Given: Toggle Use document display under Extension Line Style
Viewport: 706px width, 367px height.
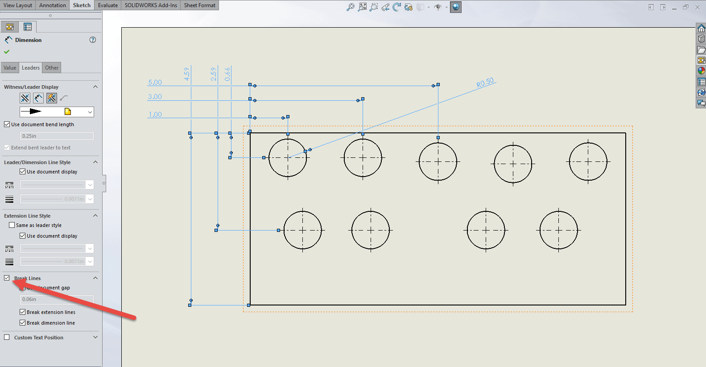Looking at the screenshot, I should [22, 236].
